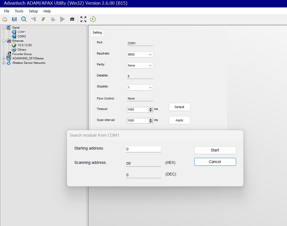Viewport: 287px width, 226px height.
Task: Click the "Starting address:" label
Action: (89, 148)
